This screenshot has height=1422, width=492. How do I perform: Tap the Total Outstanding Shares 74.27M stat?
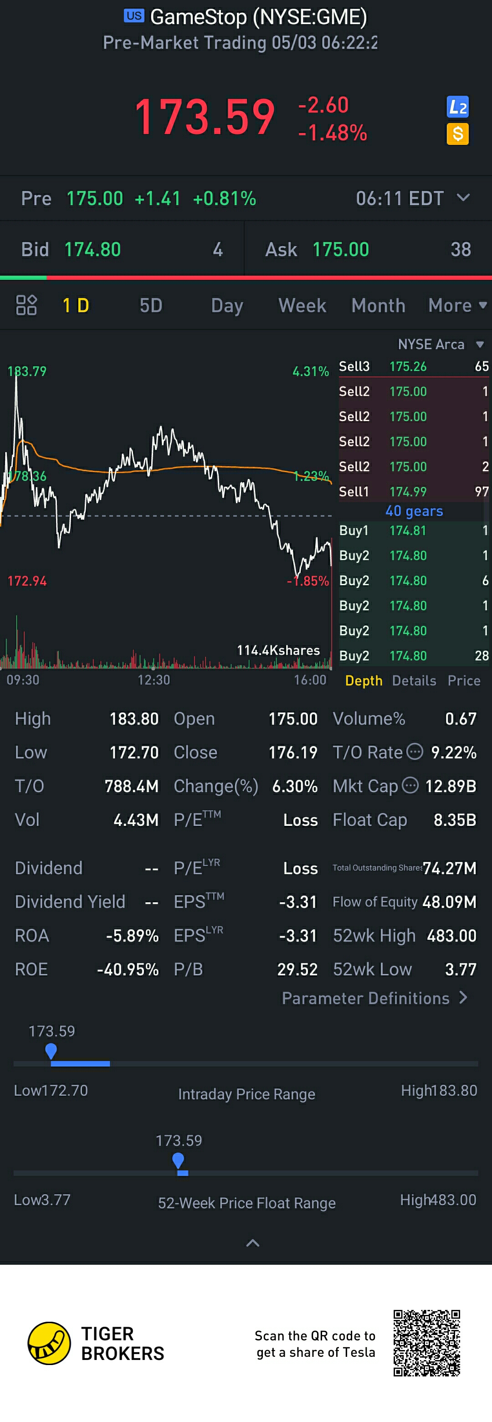(404, 868)
